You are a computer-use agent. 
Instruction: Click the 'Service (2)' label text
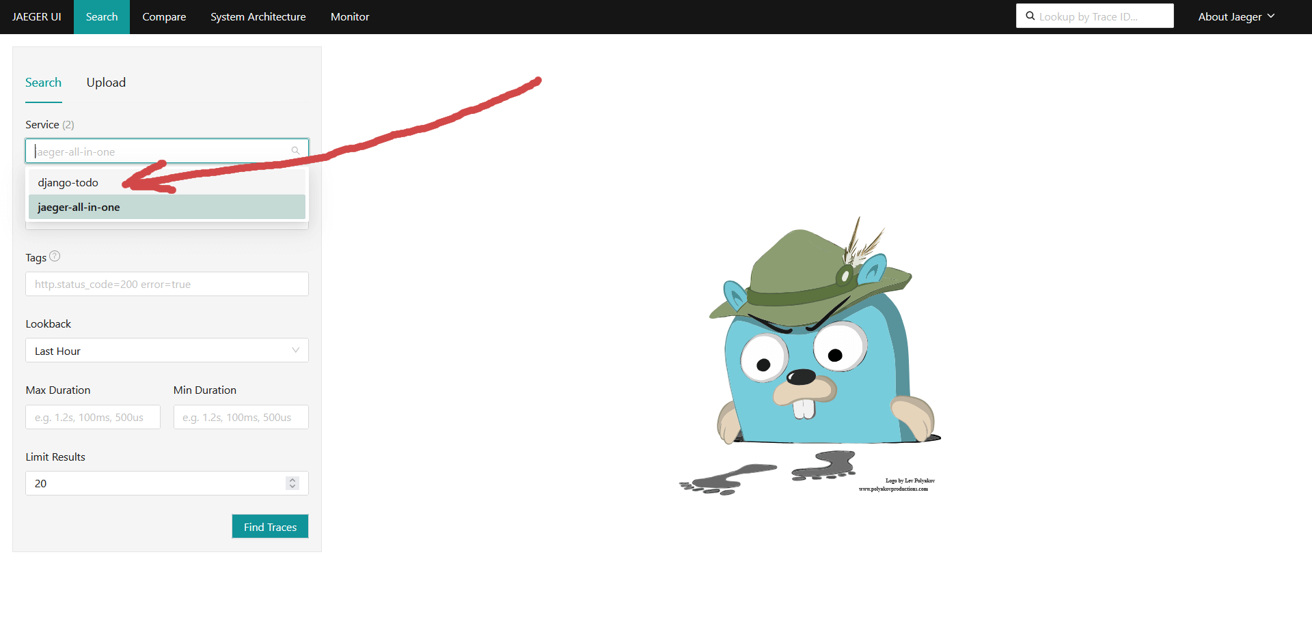point(50,124)
